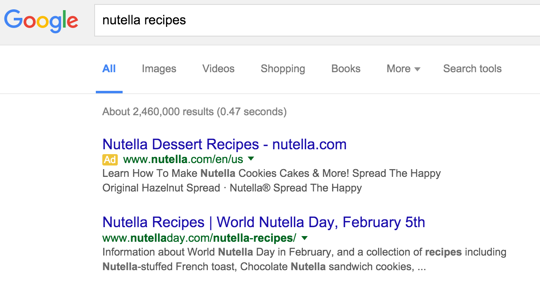Open the Videos tab
The width and height of the screenshot is (540, 288).
218,69
